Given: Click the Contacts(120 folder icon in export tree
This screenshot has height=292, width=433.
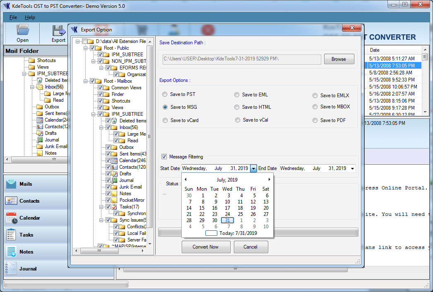Looking at the screenshot, I should [x=114, y=167].
